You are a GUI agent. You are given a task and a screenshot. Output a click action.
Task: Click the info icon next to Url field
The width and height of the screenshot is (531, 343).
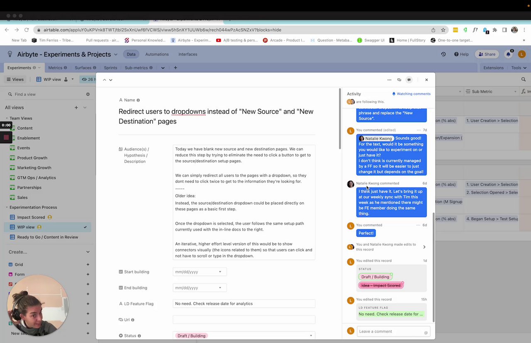click(x=132, y=320)
